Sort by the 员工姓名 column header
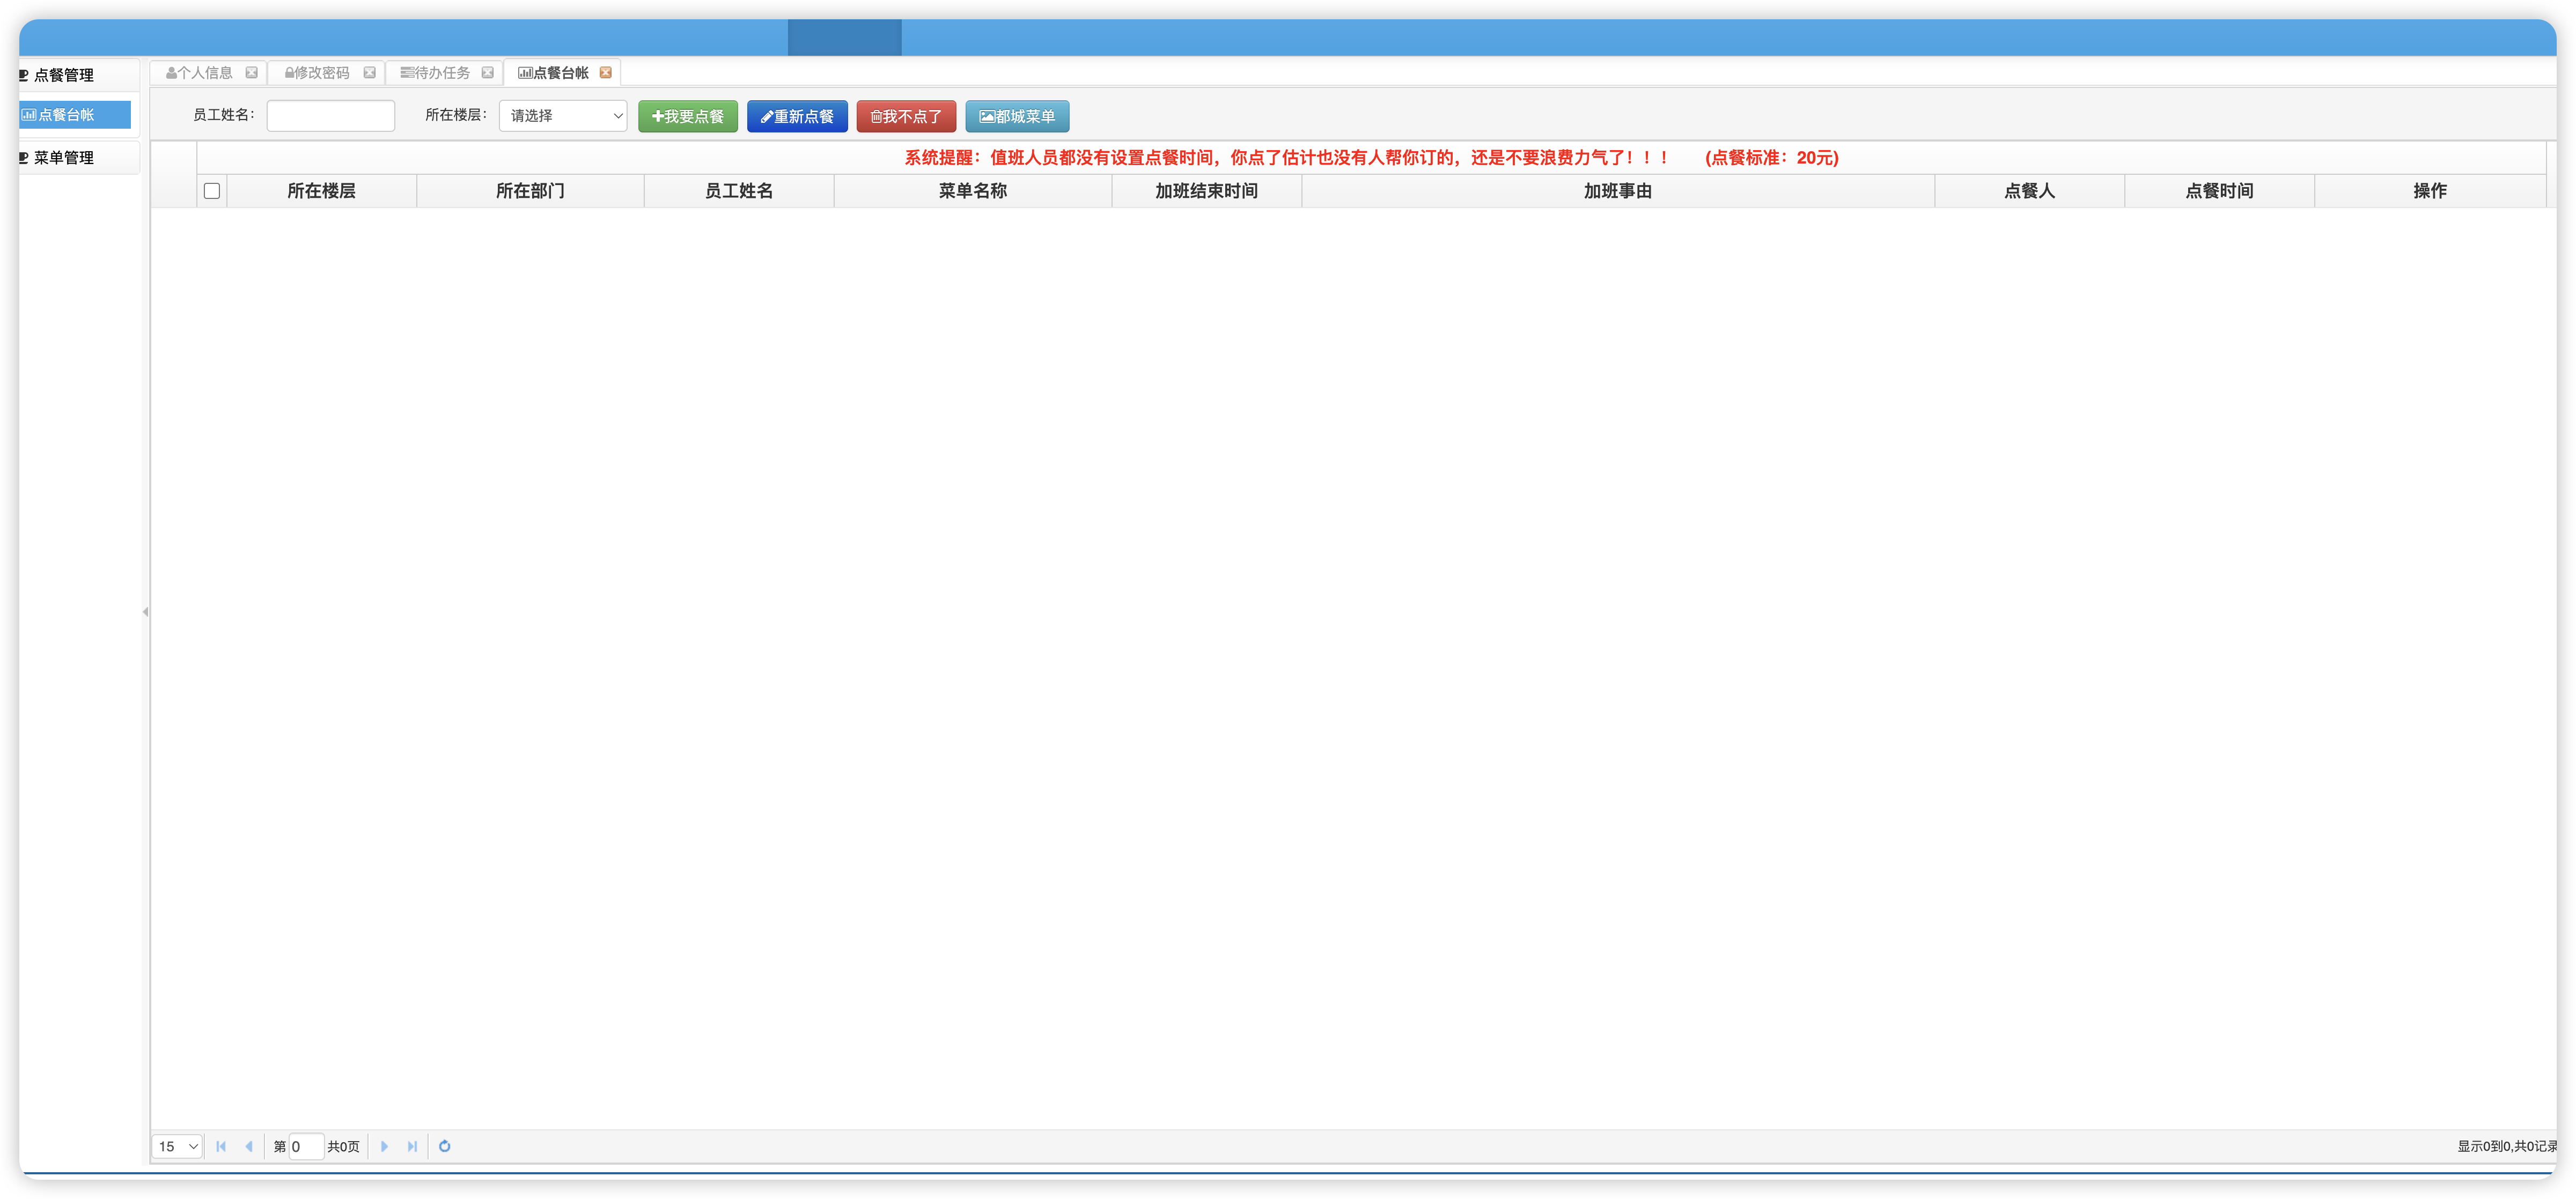Screen dimensions: 2576x1199 point(739,191)
